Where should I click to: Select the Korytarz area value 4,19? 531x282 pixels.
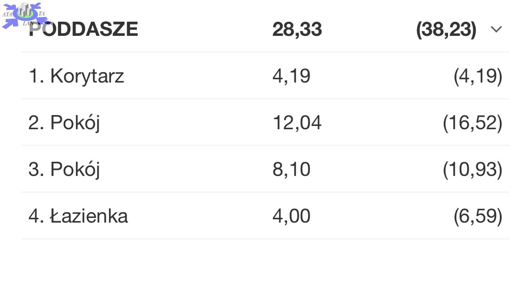[291, 76]
